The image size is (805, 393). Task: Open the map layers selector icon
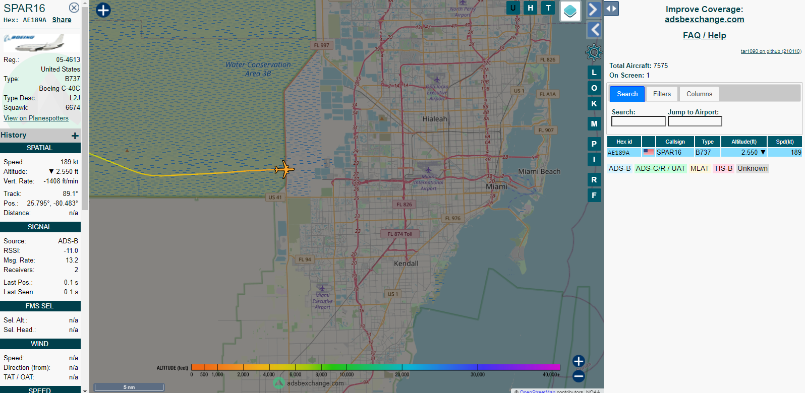570,11
